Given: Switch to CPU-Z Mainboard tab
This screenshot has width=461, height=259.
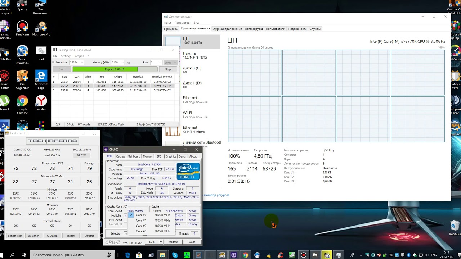Looking at the screenshot, I should click(x=134, y=156).
